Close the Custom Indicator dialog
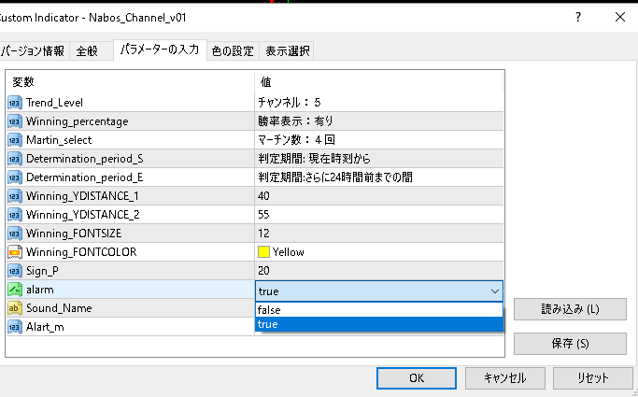638x397 pixels. point(620,17)
